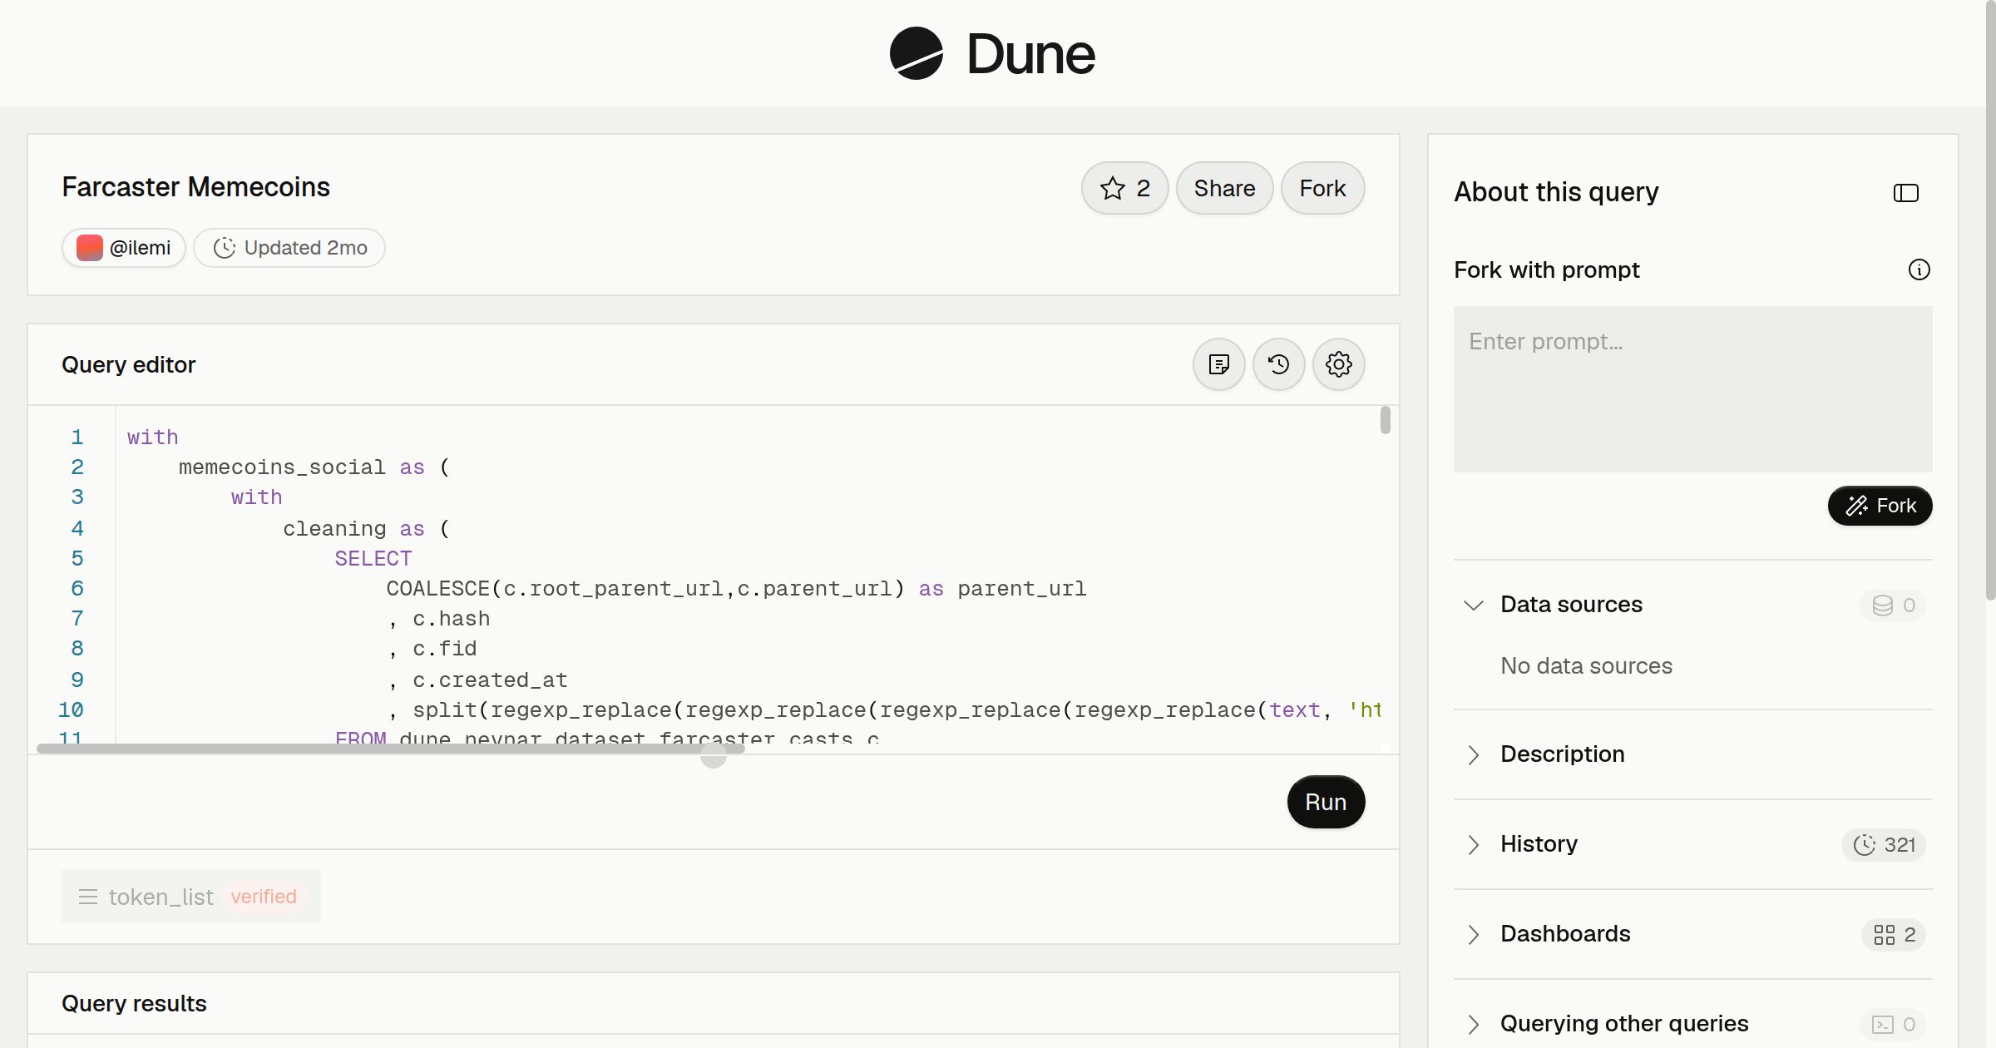Viewport: 1996px width, 1048px height.
Task: Click the black Fork with prompt button
Action: pos(1880,506)
